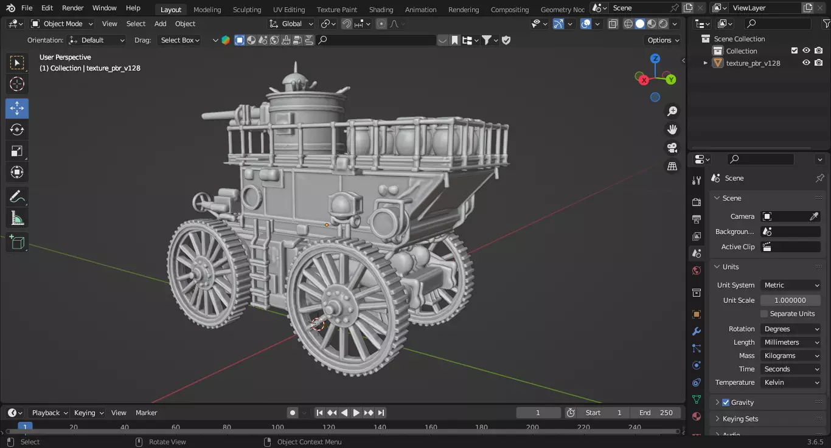Viewport: 831px width, 448px height.
Task: Switch to Material Preview shading
Action: pyautogui.click(x=652, y=24)
